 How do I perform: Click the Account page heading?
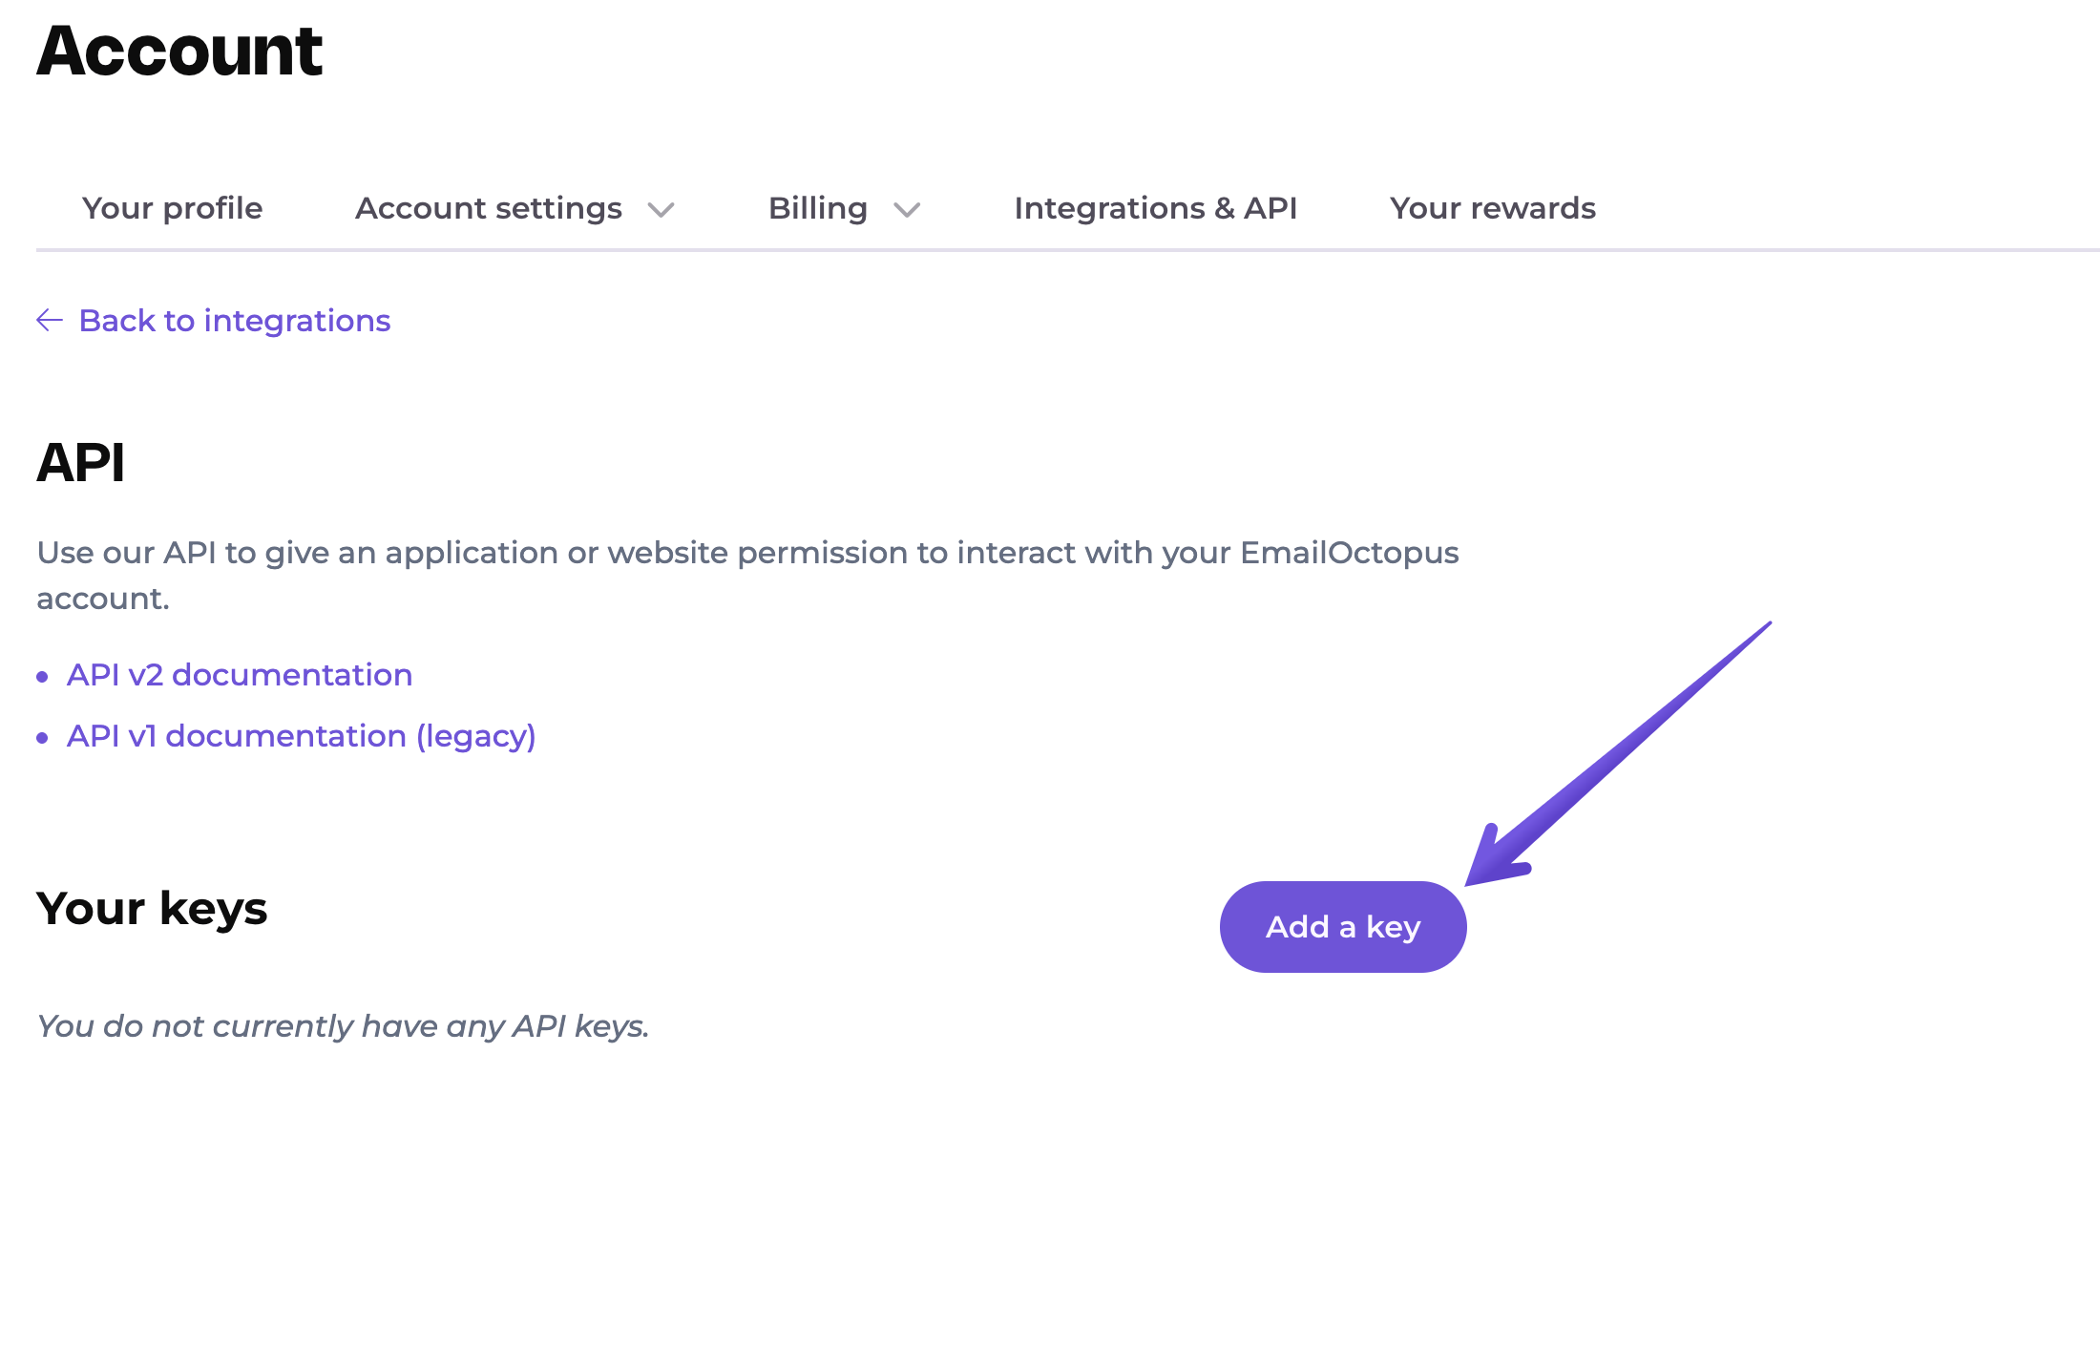click(179, 51)
